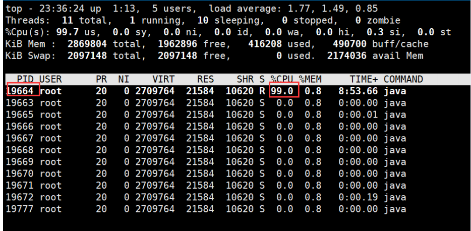The width and height of the screenshot is (471, 231).
Task: Click the 99.0 CPU usage value
Action: coord(282,91)
